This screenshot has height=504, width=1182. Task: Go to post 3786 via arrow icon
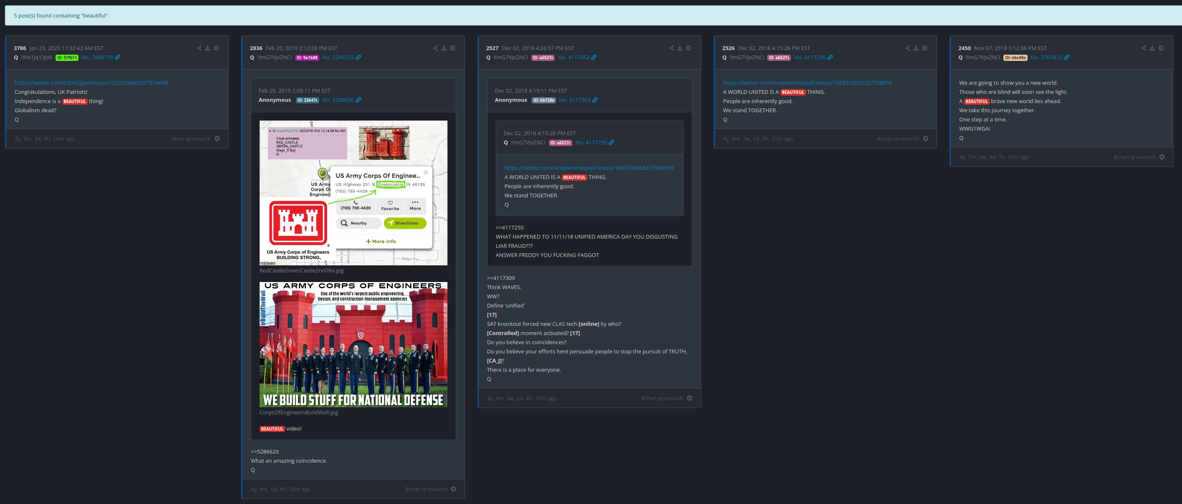tap(216, 48)
